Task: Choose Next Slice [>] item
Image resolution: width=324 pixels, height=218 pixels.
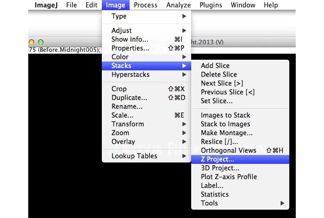Action: [240, 83]
